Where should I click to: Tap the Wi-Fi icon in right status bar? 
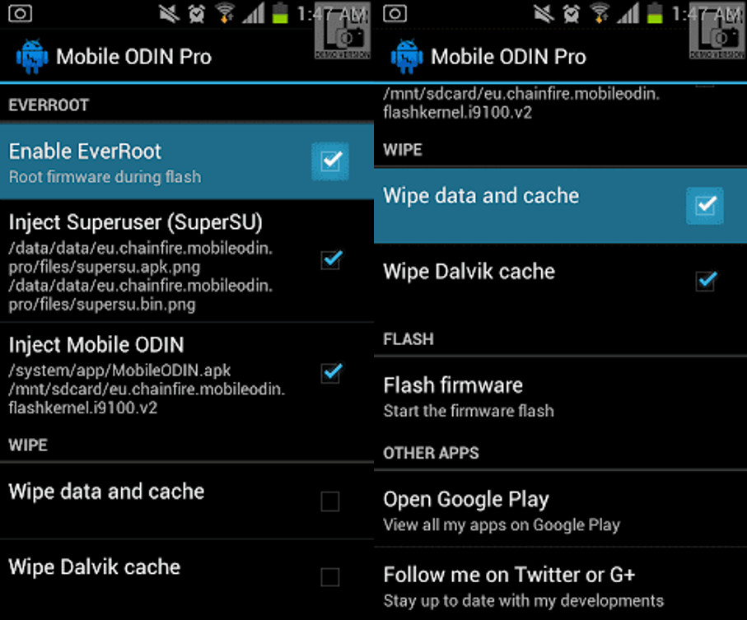(x=600, y=13)
